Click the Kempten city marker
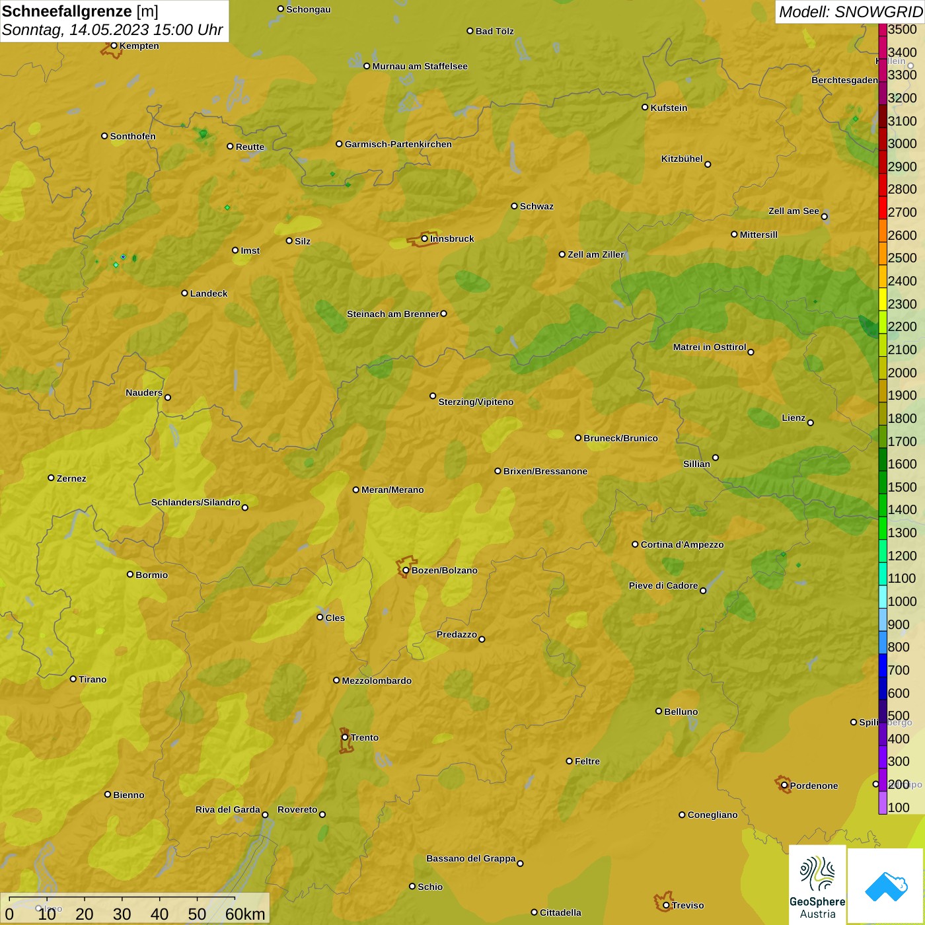 (x=114, y=46)
